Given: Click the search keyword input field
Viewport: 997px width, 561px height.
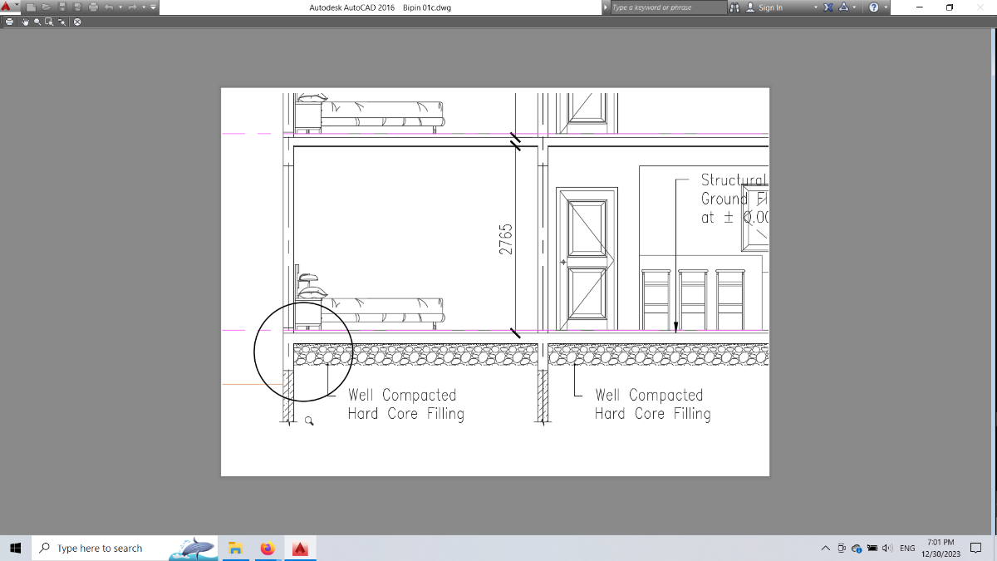Looking at the screenshot, I should click(x=669, y=7).
